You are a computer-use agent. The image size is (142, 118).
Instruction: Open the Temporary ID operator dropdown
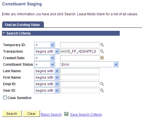(45, 45)
